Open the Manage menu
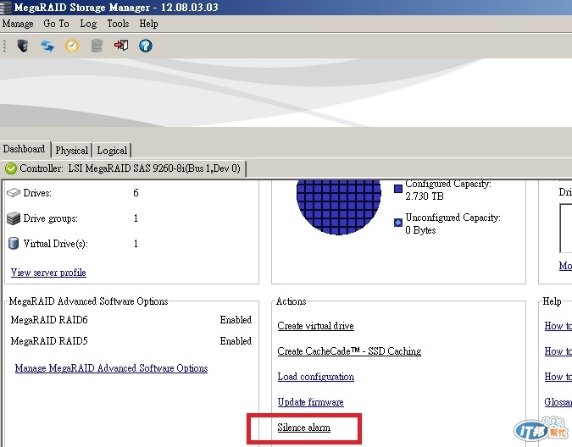The width and height of the screenshot is (572, 447). coord(18,24)
